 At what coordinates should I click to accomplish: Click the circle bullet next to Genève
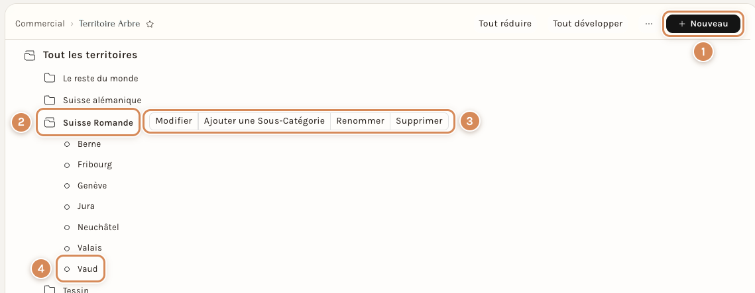click(68, 185)
